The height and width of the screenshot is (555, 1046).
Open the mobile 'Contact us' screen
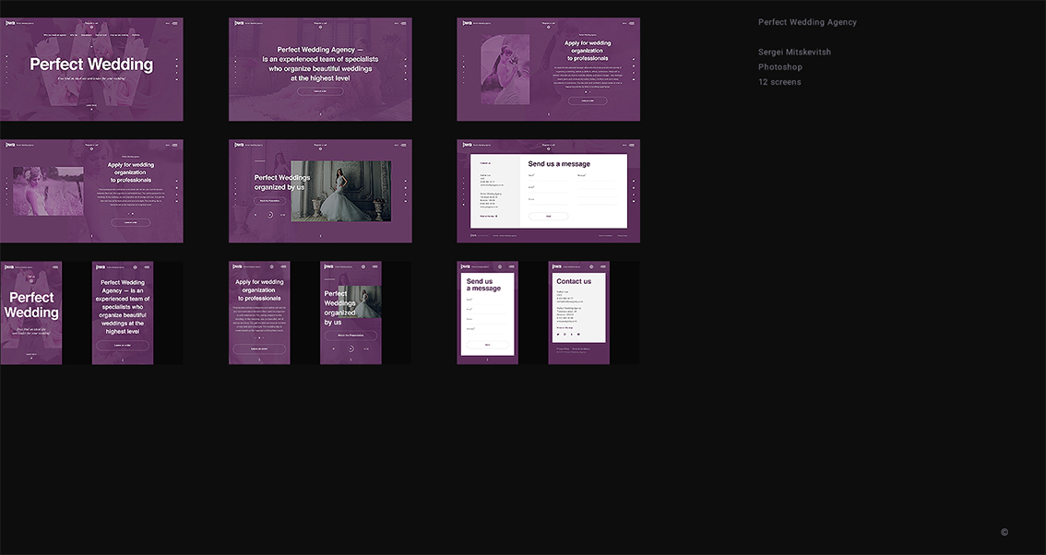tap(579, 313)
